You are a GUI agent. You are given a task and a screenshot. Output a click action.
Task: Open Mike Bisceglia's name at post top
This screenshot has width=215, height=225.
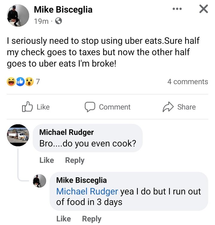63,10
